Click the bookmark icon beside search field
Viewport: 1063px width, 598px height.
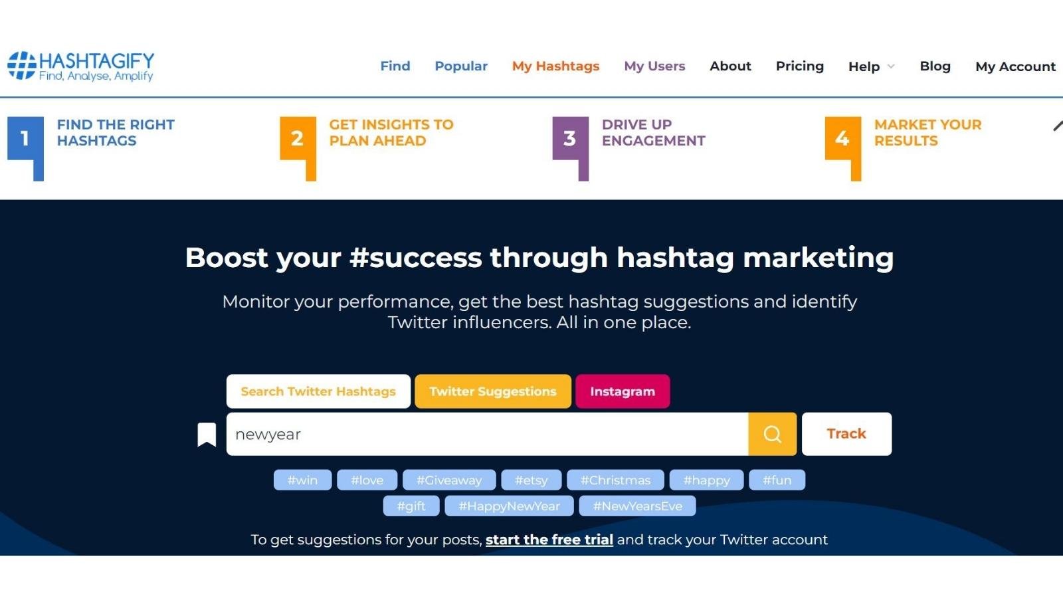tap(207, 435)
